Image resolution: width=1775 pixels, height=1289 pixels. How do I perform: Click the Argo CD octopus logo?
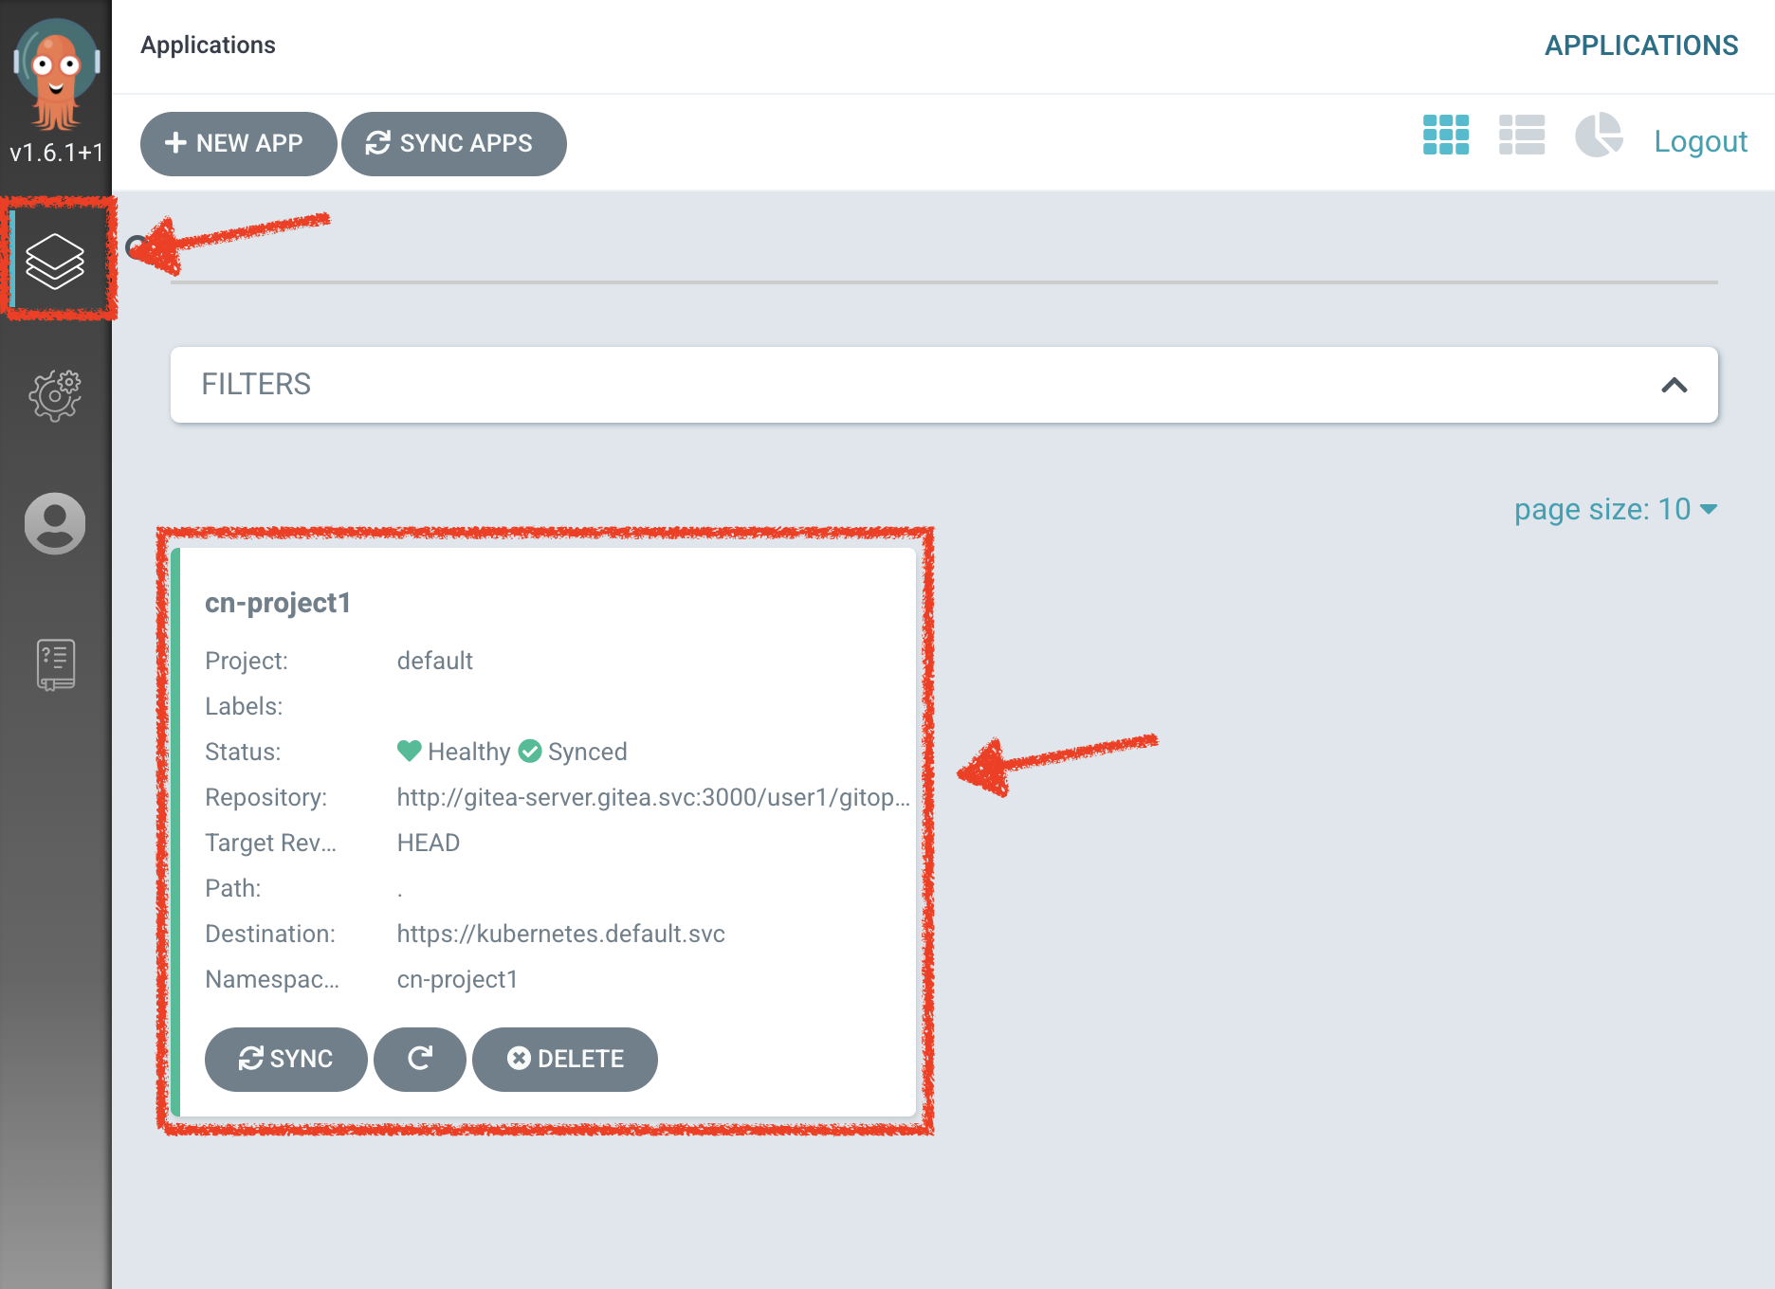[x=56, y=74]
